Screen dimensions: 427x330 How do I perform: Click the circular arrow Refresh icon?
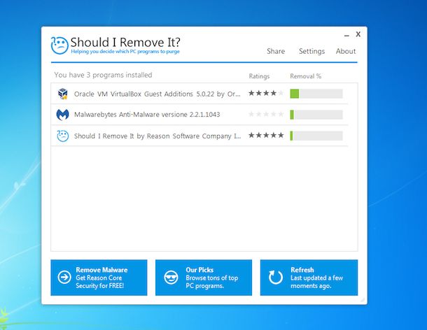click(276, 278)
